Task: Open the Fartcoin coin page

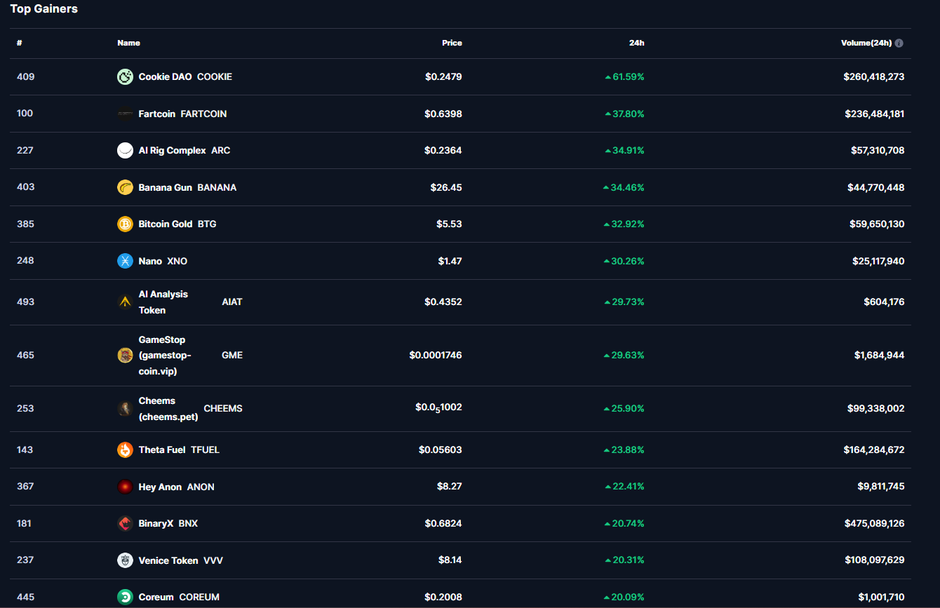Action: (157, 114)
